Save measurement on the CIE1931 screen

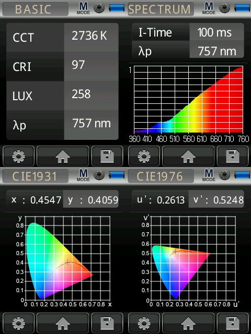(x=107, y=323)
